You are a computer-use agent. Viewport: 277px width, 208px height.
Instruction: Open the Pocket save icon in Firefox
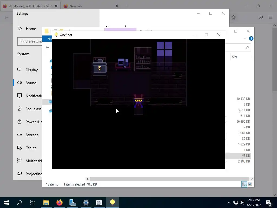pos(261,17)
